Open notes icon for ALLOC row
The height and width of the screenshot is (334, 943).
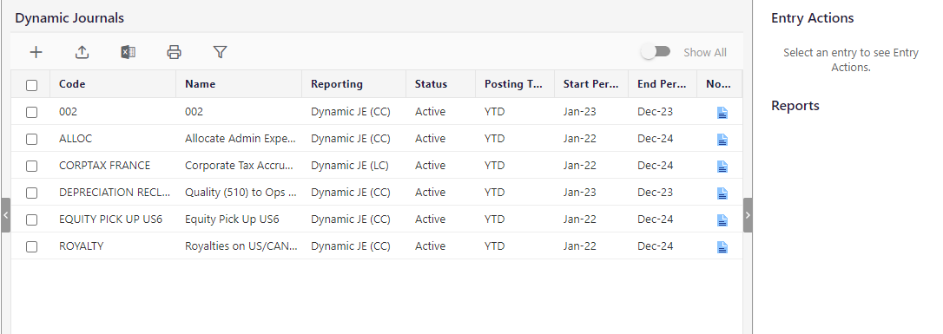722,140
